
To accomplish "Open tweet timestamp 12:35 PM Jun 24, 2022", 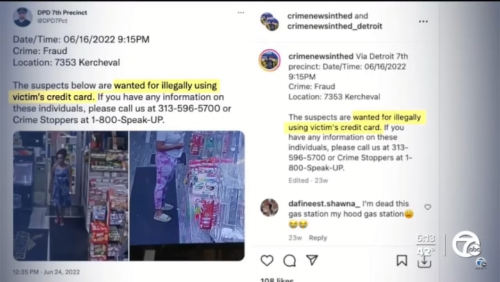I will pos(47,272).
